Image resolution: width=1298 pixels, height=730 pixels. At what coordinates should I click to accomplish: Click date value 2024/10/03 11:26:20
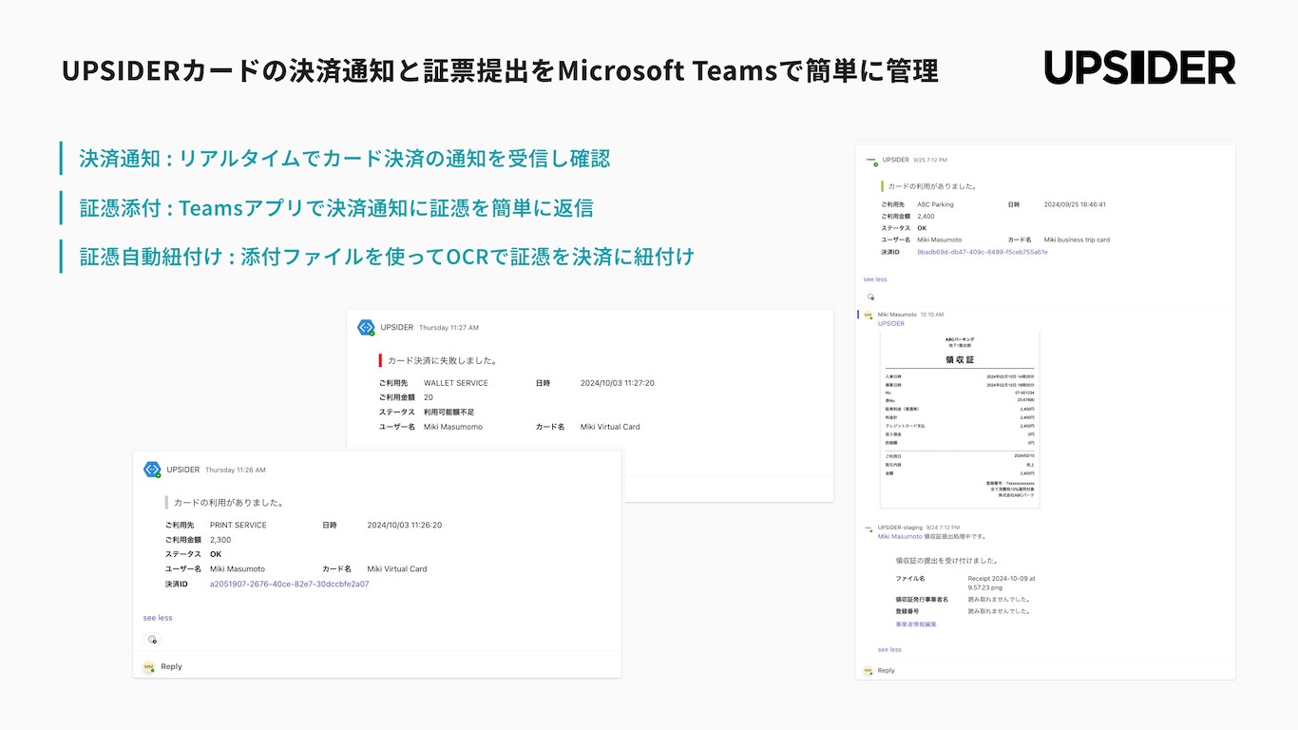(x=404, y=525)
